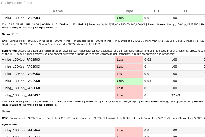Expand the nbg_130Kbp_PA47464 row

click(x=3, y=130)
